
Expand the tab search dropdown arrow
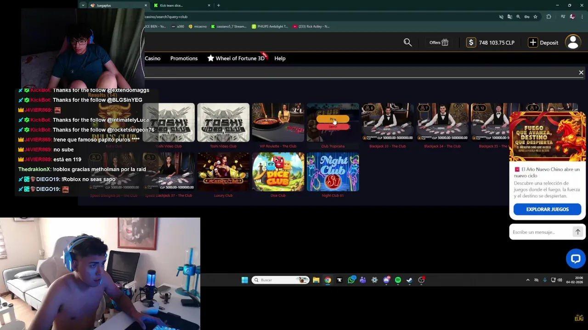pos(83,5)
